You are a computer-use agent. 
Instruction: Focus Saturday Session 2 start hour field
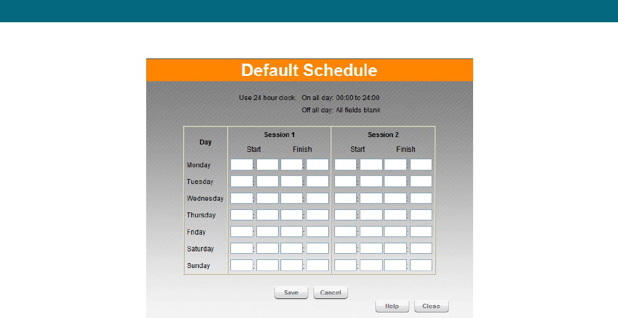(346, 248)
